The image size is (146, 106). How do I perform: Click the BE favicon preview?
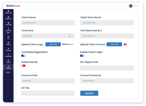click(125, 44)
